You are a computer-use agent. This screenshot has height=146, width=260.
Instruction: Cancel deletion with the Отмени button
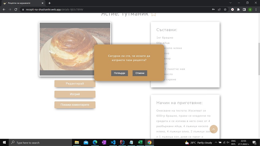(140, 73)
